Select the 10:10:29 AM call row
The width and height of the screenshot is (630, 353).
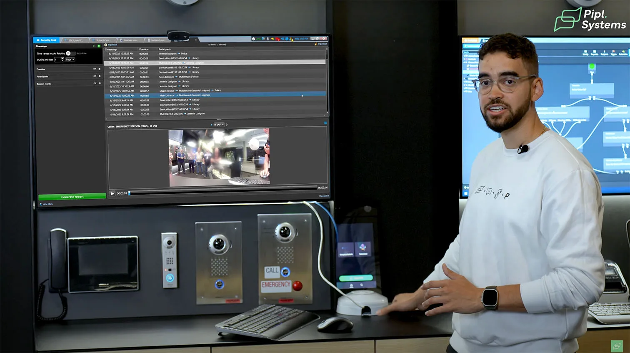coord(215,86)
